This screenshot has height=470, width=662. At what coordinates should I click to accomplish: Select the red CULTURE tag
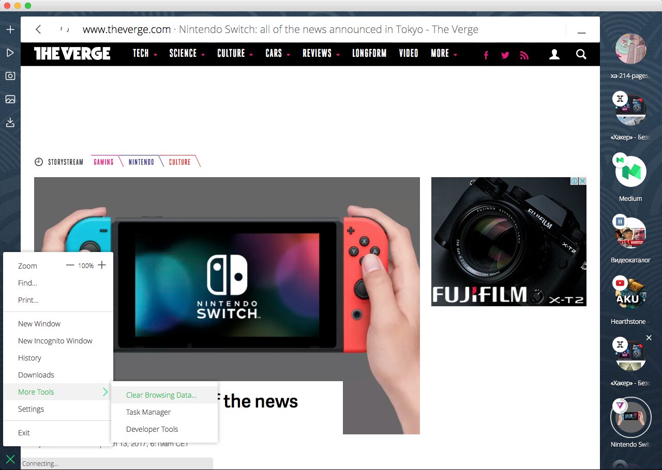(x=179, y=162)
